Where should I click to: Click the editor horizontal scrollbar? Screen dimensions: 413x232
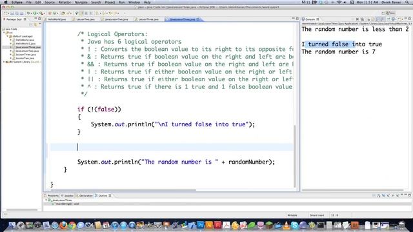pyautogui.click(x=123, y=189)
